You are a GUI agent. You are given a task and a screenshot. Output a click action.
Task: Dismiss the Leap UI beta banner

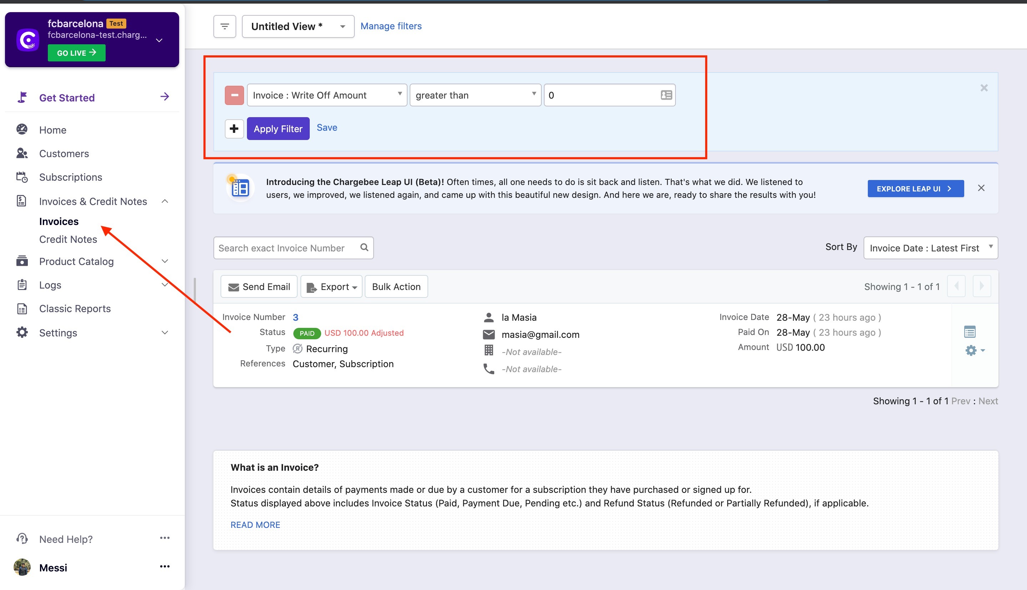point(981,188)
